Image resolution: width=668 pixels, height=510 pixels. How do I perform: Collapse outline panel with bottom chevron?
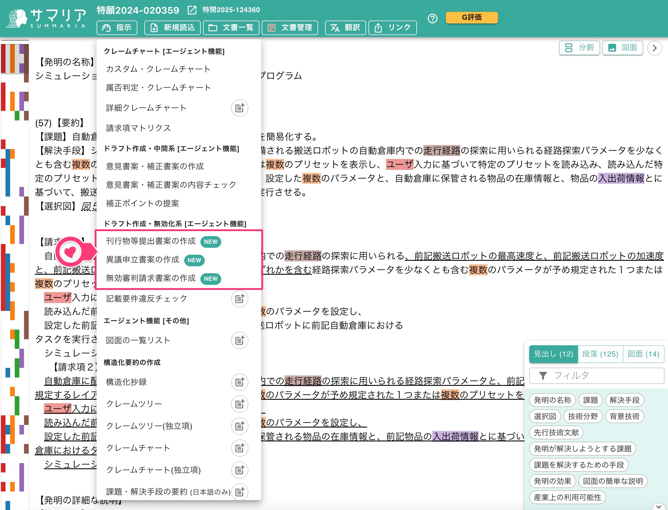click(658, 506)
